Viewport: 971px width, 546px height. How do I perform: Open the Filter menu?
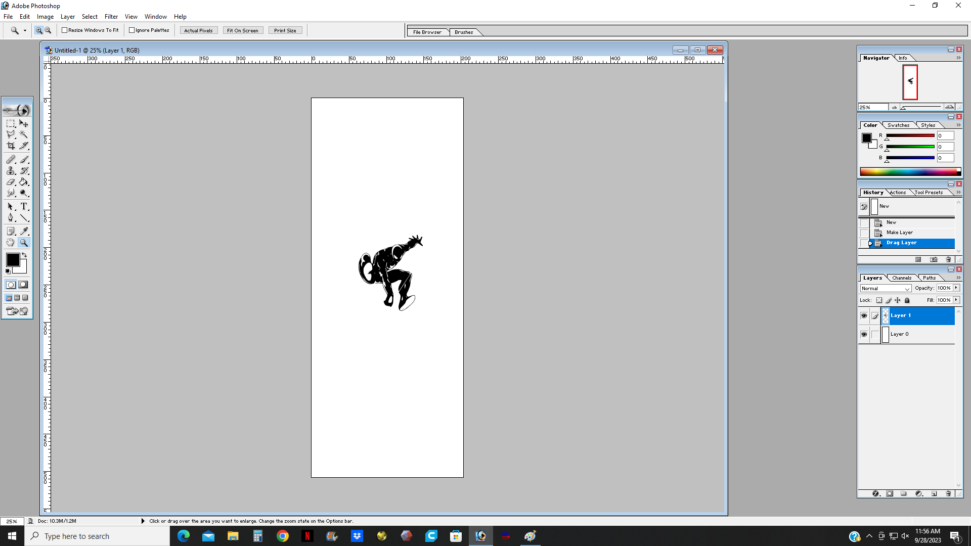tap(111, 17)
